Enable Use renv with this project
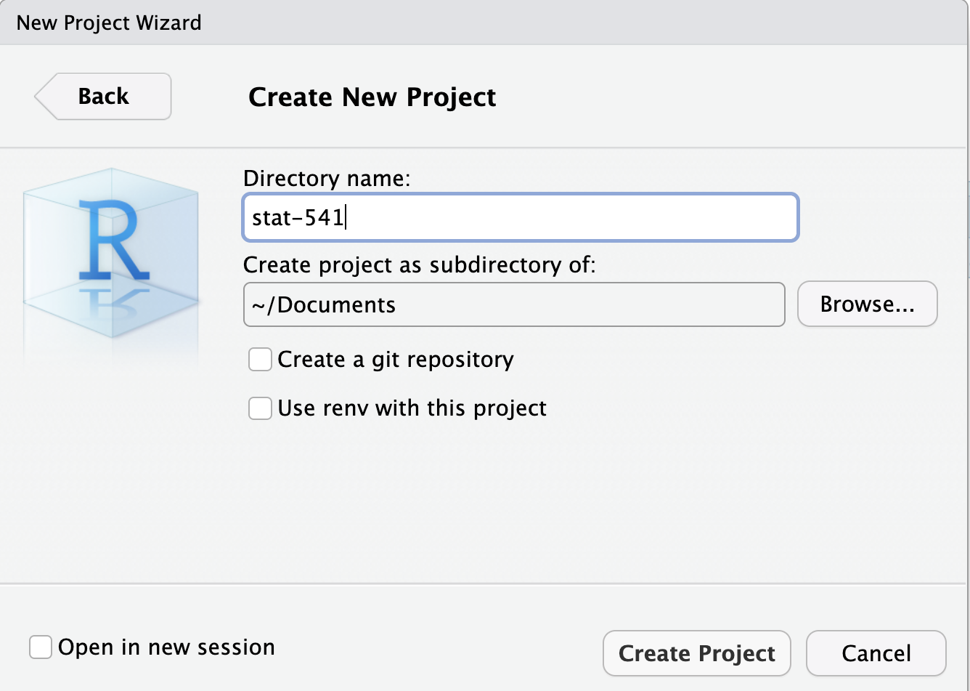This screenshot has width=970, height=691. [x=259, y=408]
